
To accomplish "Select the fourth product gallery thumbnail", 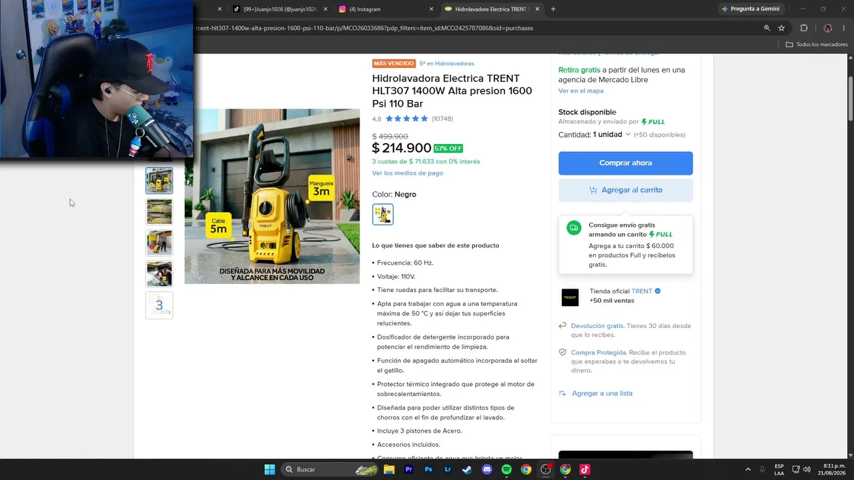I will [x=159, y=274].
